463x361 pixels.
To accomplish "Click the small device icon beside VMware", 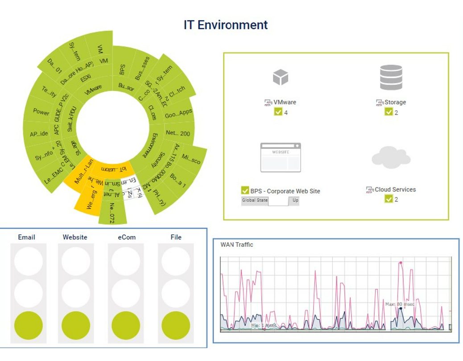I will 268,103.
